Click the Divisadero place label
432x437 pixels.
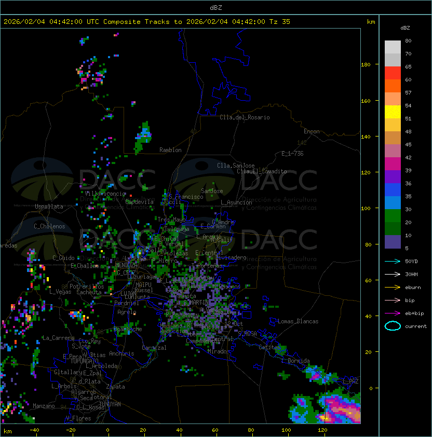[x=231, y=257]
